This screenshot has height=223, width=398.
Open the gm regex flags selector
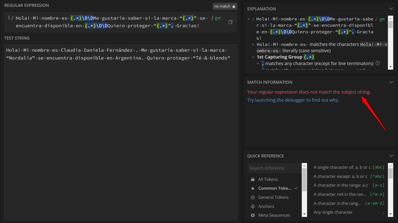click(218, 18)
